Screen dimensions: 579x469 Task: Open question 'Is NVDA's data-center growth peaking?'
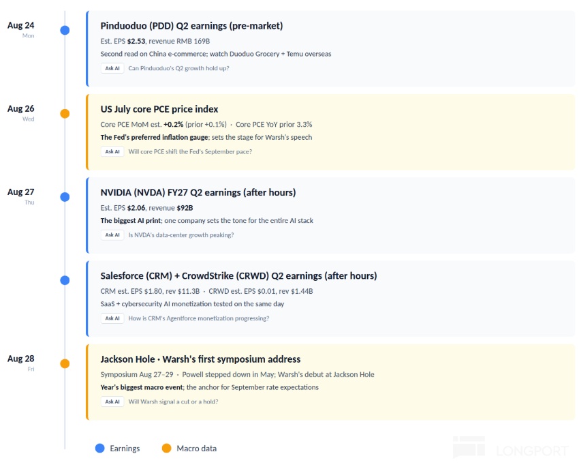coord(181,235)
